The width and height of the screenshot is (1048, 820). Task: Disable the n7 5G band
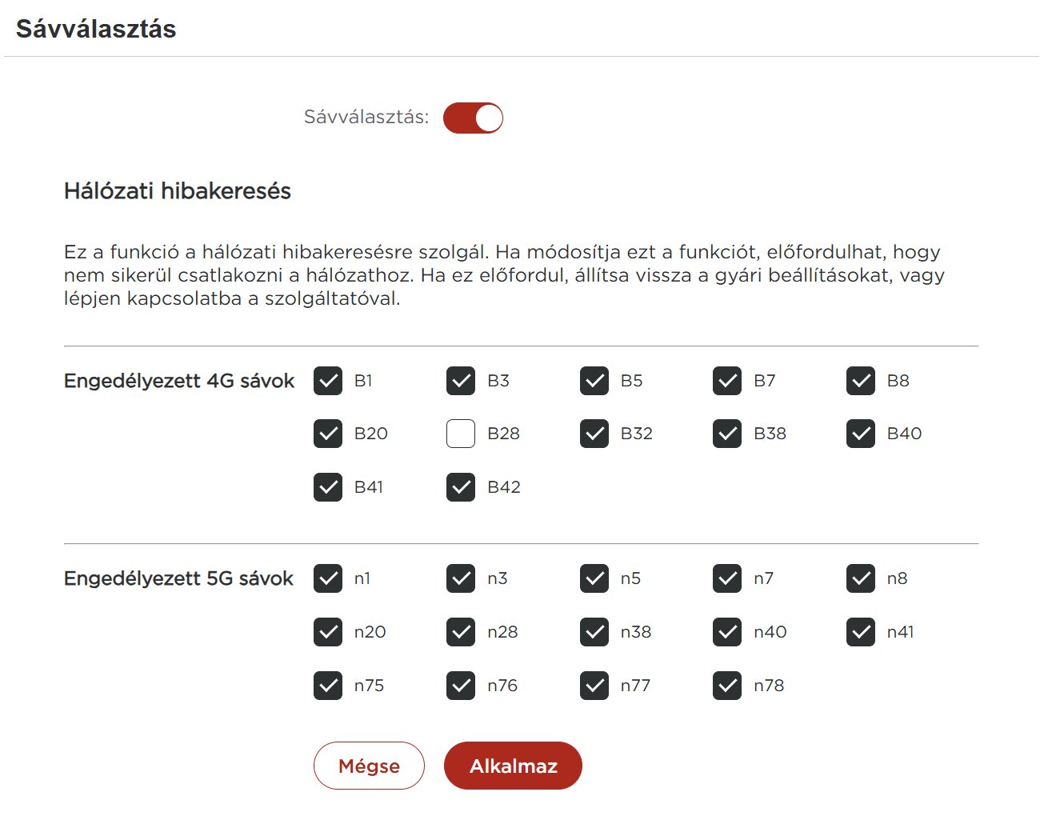point(727,578)
